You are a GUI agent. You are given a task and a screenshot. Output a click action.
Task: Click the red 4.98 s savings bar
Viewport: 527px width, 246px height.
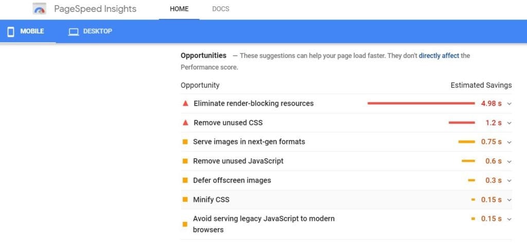(x=421, y=103)
